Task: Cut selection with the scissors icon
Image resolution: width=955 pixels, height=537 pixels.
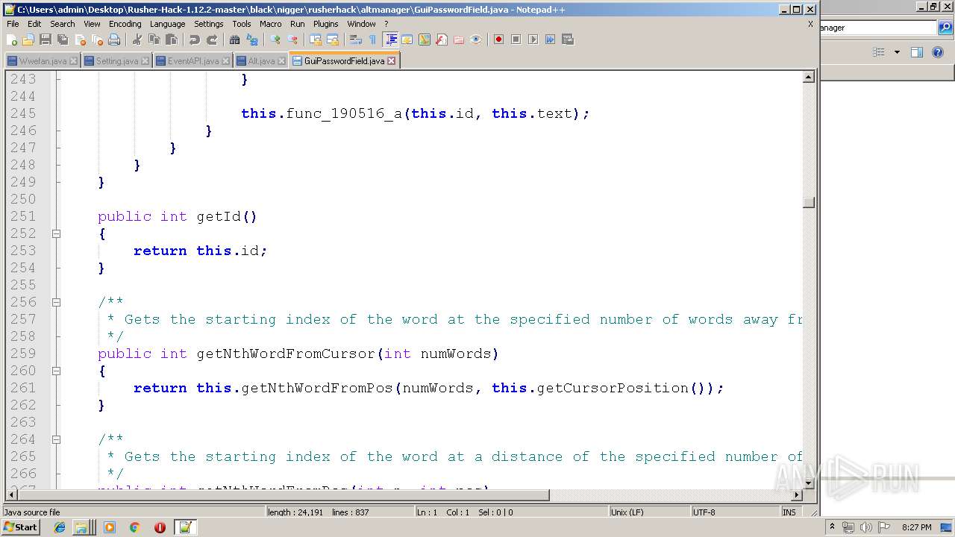Action: point(137,40)
